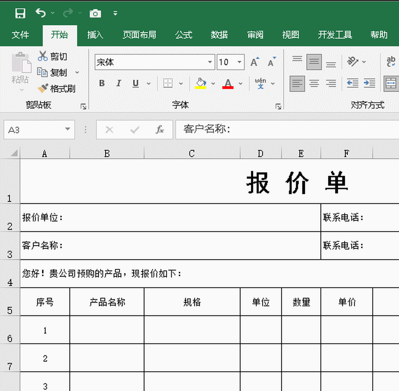Switch to the 开发工具 tab
The image size is (399, 391).
coord(335,35)
